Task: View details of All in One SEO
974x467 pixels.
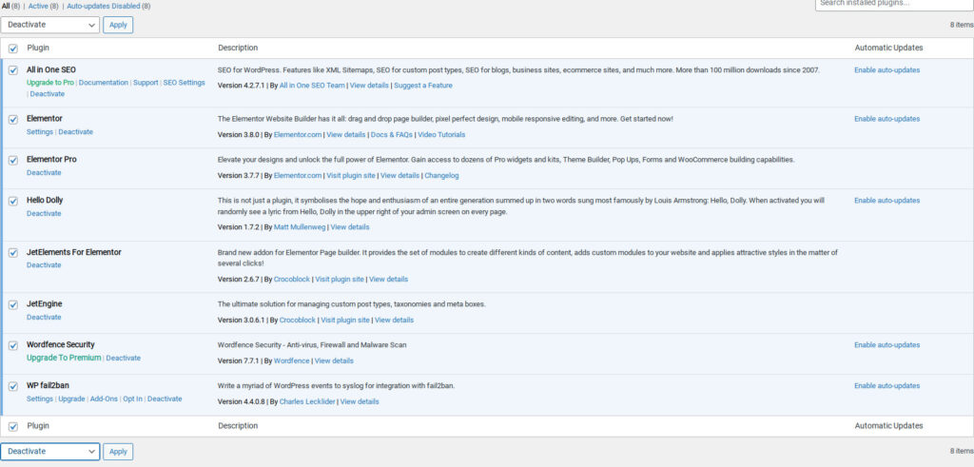Action: coord(369,86)
